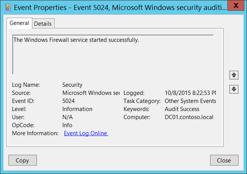Open the Event Log Online link
The width and height of the screenshot is (247, 174).
pyautogui.click(x=86, y=133)
